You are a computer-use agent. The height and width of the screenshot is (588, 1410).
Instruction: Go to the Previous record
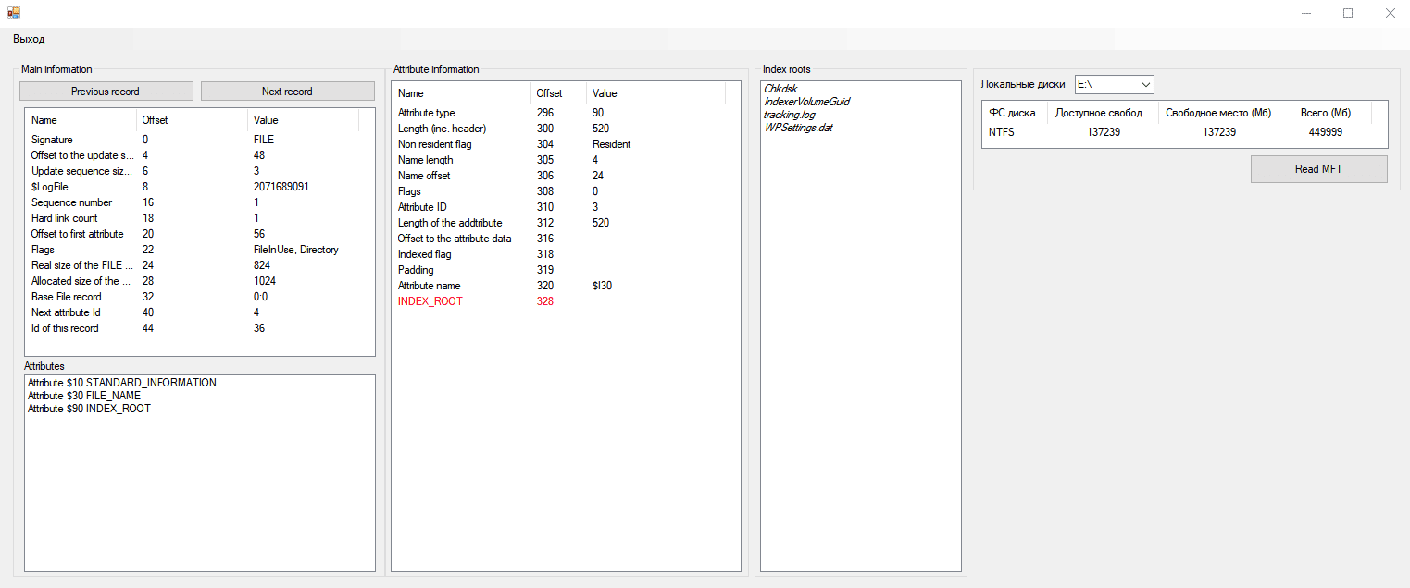106,92
